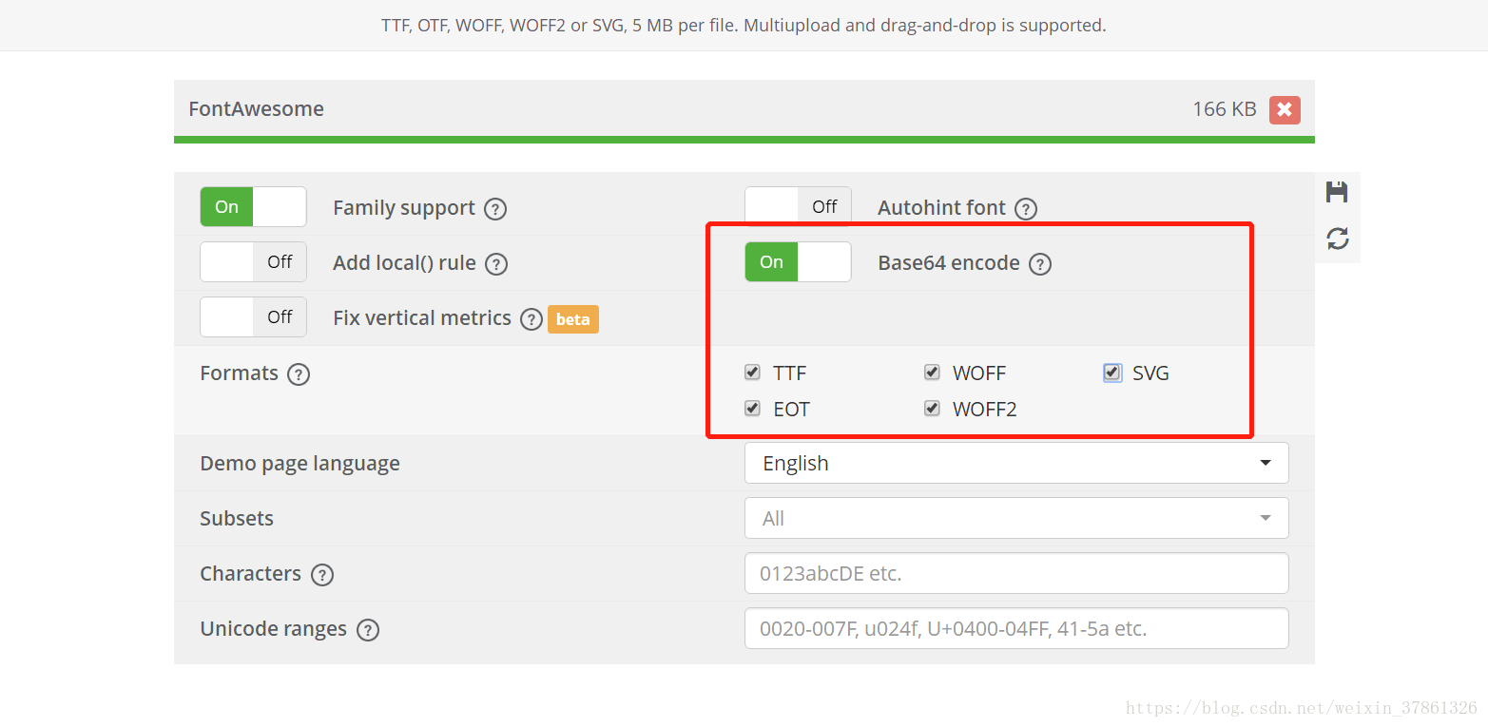Viewport: 1488px width, 727px height.
Task: Click the Formats label
Action: pos(239,373)
